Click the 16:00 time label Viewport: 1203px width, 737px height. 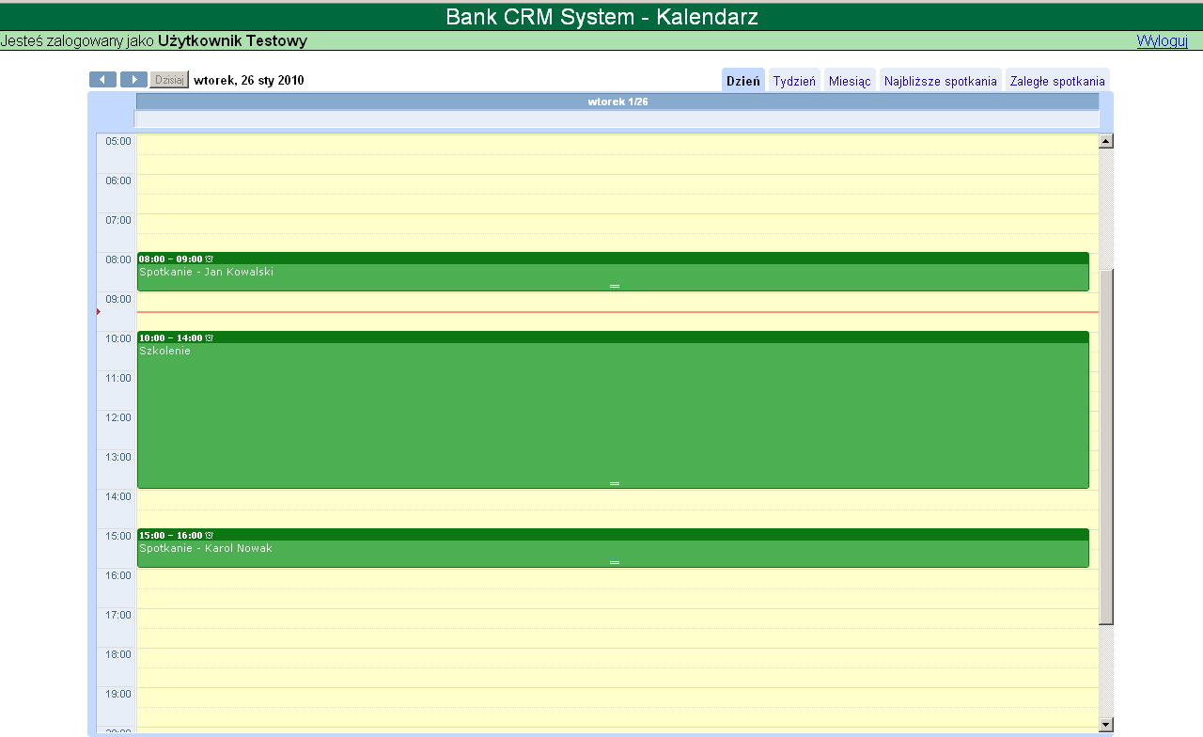[118, 575]
